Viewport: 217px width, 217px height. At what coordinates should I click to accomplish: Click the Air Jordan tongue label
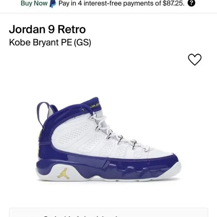[x=94, y=106]
